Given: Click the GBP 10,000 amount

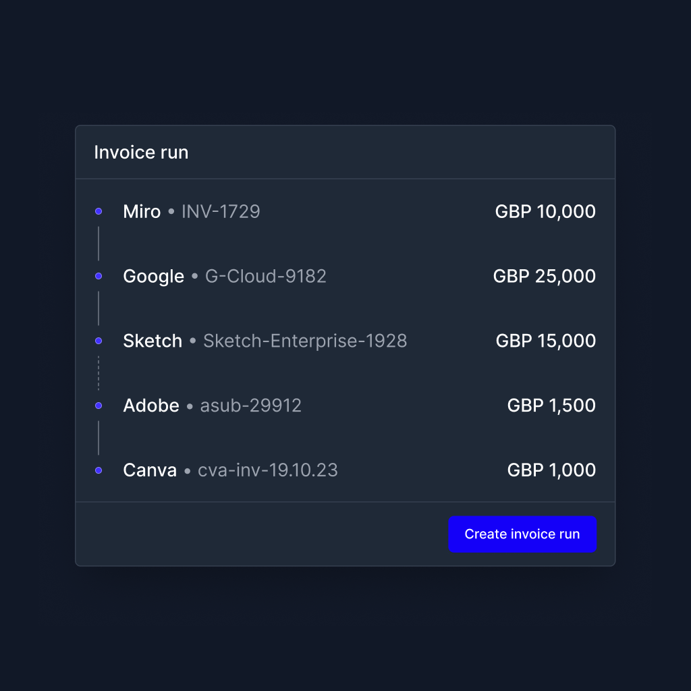Looking at the screenshot, I should (x=545, y=212).
